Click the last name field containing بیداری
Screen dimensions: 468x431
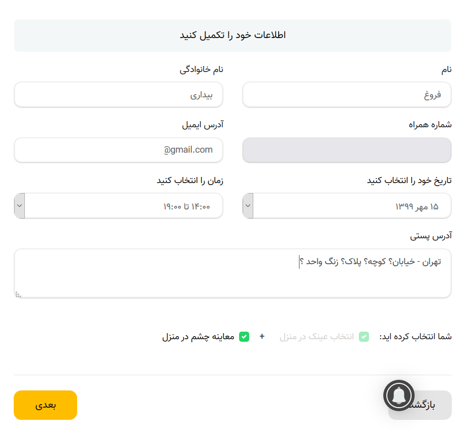[118, 95]
